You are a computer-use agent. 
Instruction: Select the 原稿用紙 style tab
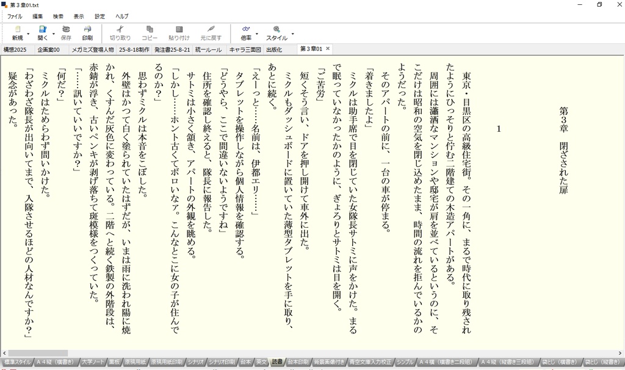[135, 362]
